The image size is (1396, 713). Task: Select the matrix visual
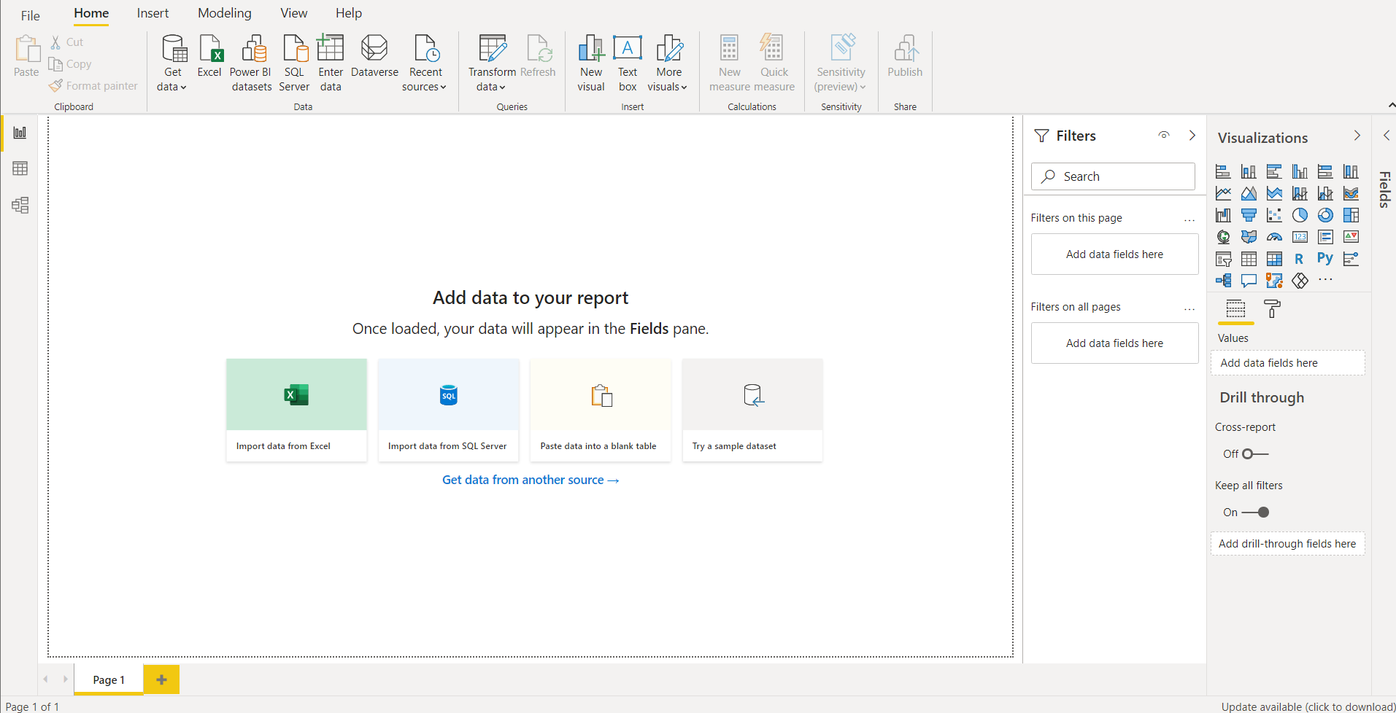[1274, 259]
